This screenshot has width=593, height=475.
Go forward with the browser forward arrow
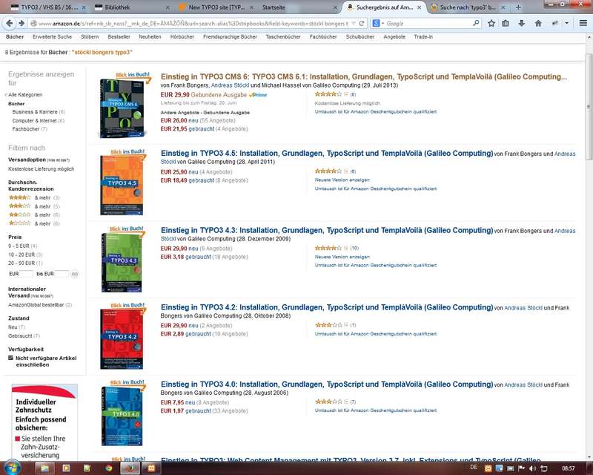click(21, 24)
